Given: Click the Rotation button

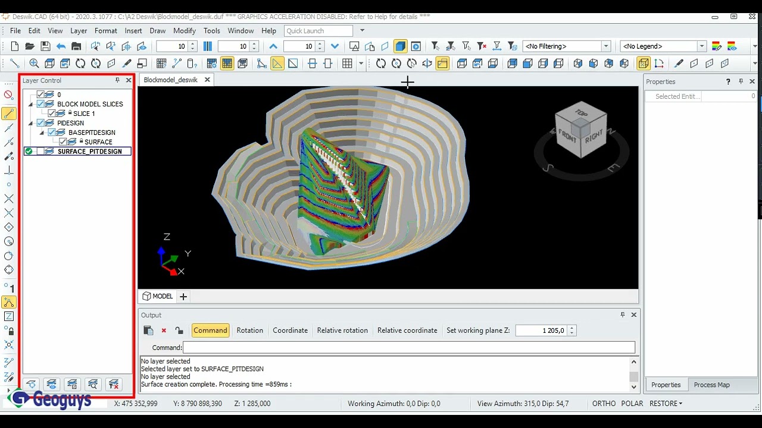Looking at the screenshot, I should point(249,331).
